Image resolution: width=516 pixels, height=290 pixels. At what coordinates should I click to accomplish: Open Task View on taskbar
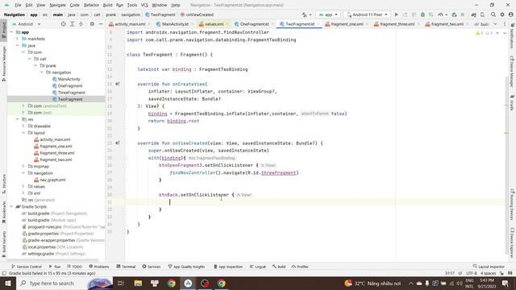[120, 283]
